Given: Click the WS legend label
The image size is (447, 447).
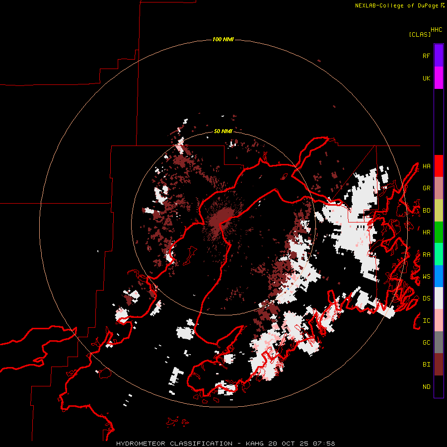Looking at the screenshot, I should (426, 277).
